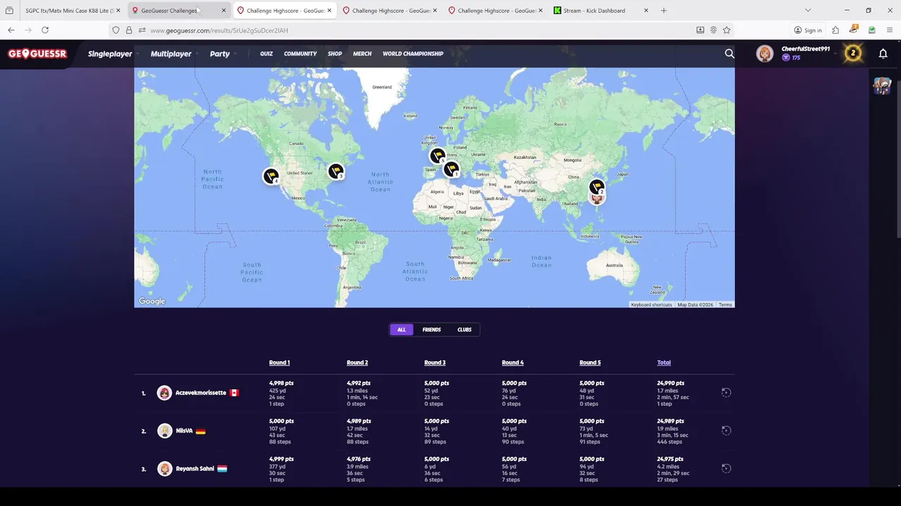Select the ALL leaderboard filter
The image size is (901, 506).
pyautogui.click(x=401, y=330)
